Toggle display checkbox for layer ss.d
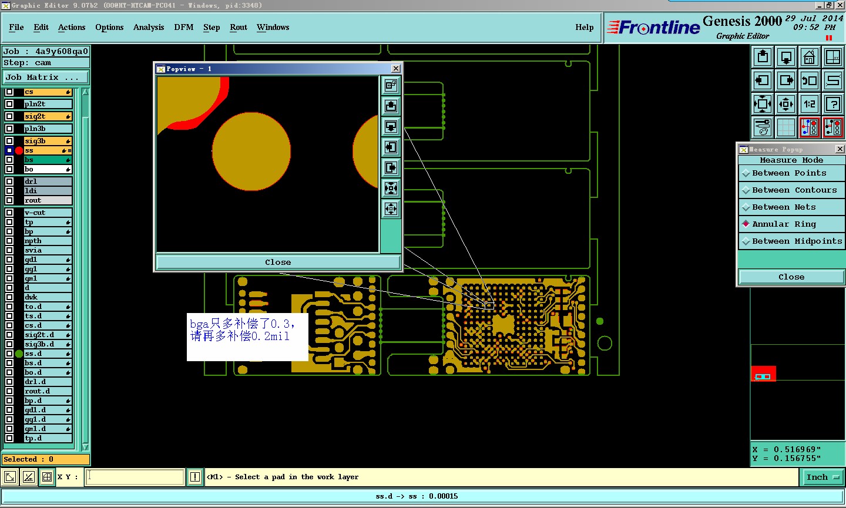Screen dimensions: 846x508 tap(9, 354)
